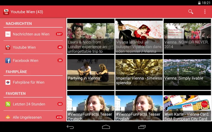Select the Nachrichten aus Wien feed
This screenshot has width=212, height=132.
point(33,34)
